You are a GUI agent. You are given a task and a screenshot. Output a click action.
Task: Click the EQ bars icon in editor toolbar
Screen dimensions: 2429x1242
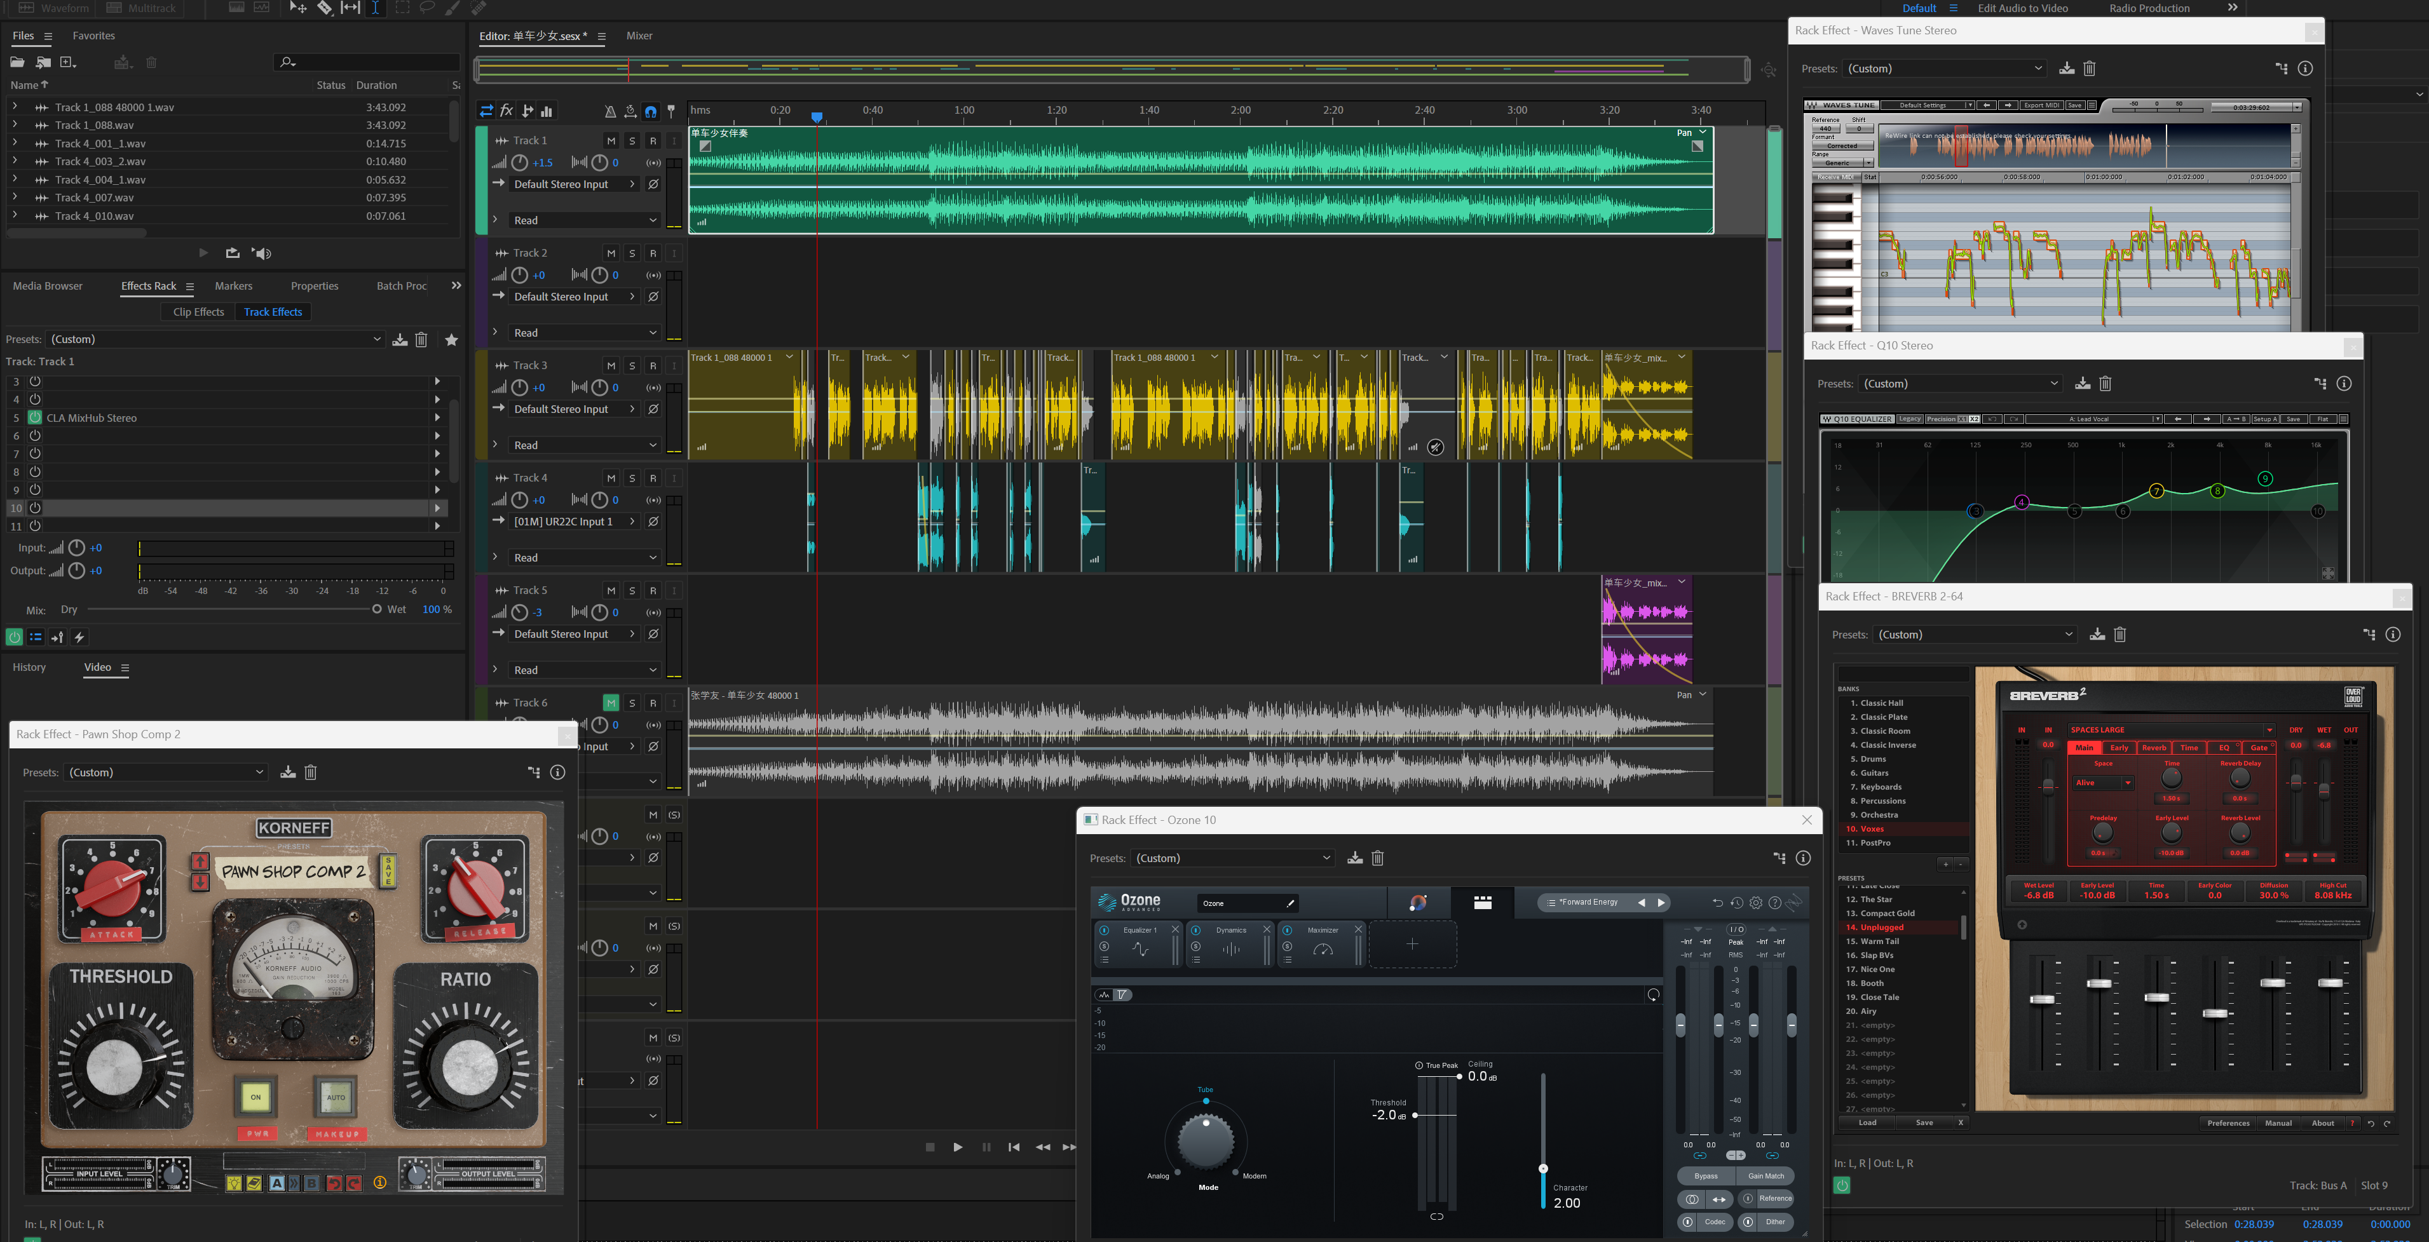click(547, 111)
